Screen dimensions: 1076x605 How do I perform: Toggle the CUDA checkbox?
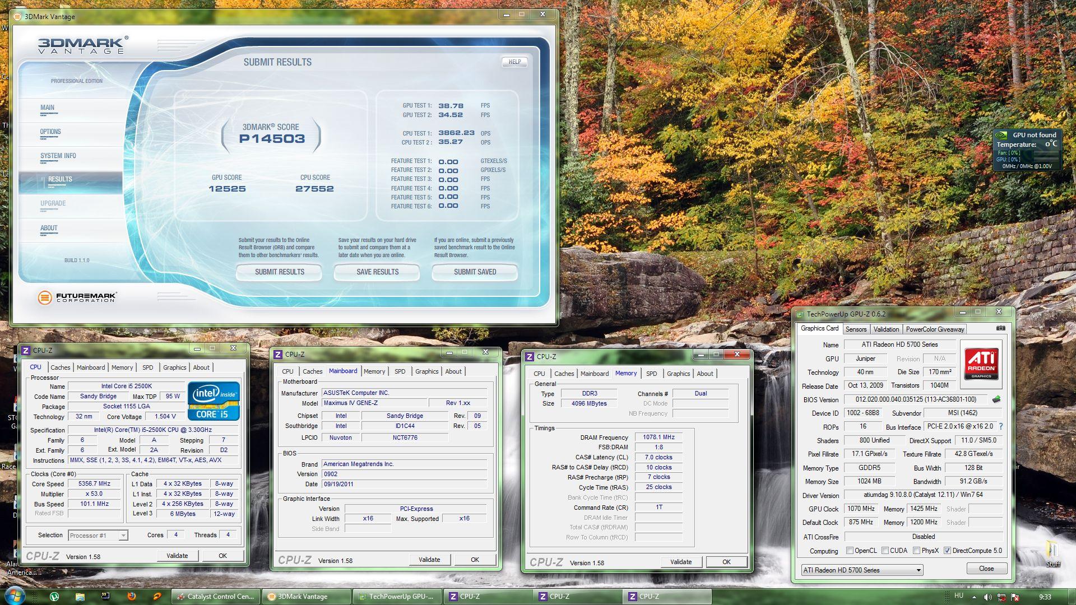pyautogui.click(x=885, y=551)
